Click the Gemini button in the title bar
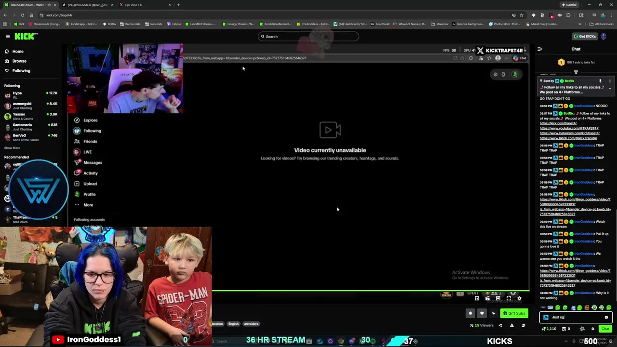This screenshot has width=617, height=347. pos(569,5)
